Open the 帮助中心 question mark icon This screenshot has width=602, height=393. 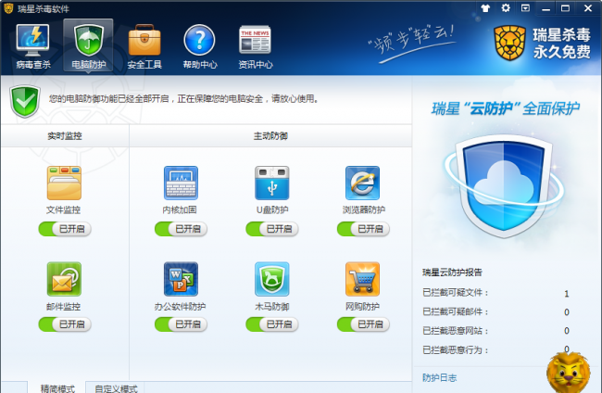[x=199, y=40]
